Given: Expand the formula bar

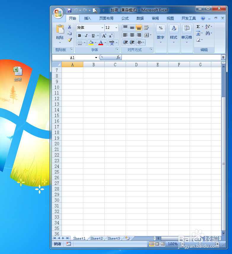Looking at the screenshot, I should [x=223, y=57].
